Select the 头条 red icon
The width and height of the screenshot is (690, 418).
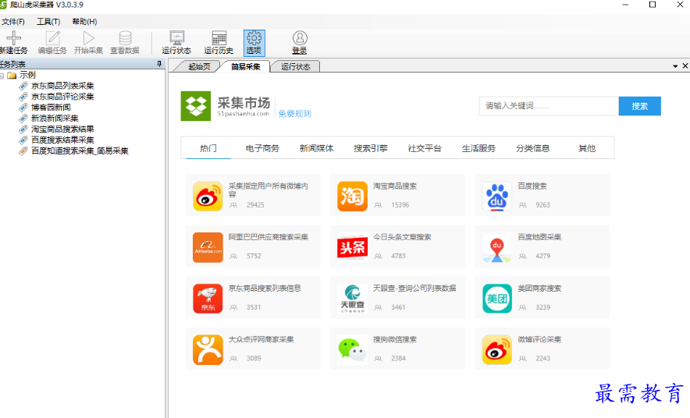point(353,247)
